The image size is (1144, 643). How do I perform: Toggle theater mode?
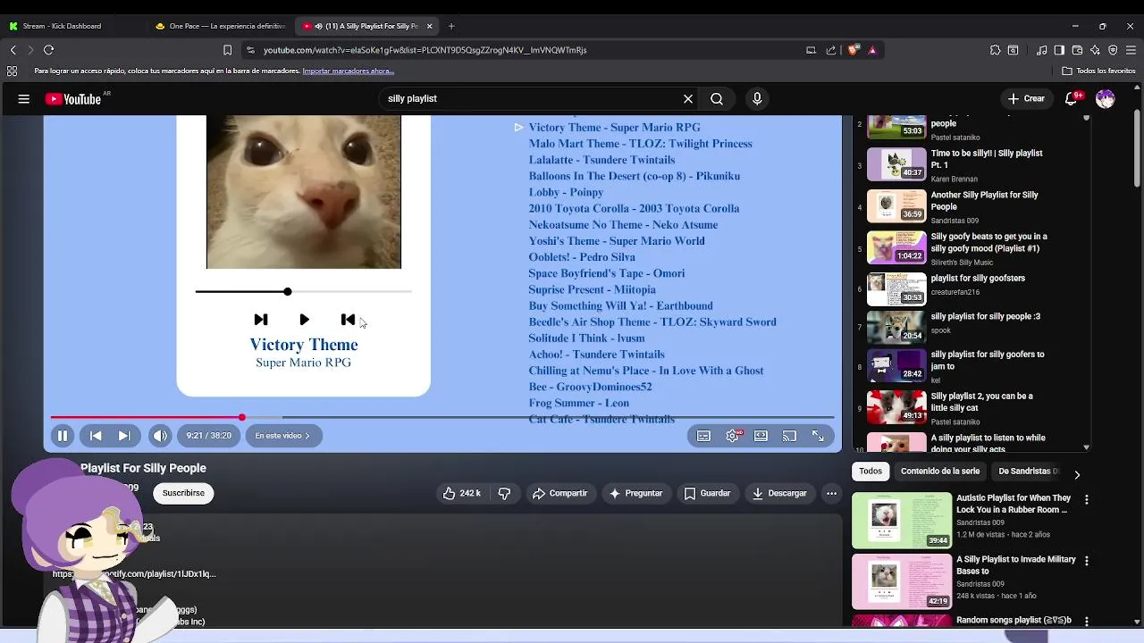pyautogui.click(x=761, y=436)
